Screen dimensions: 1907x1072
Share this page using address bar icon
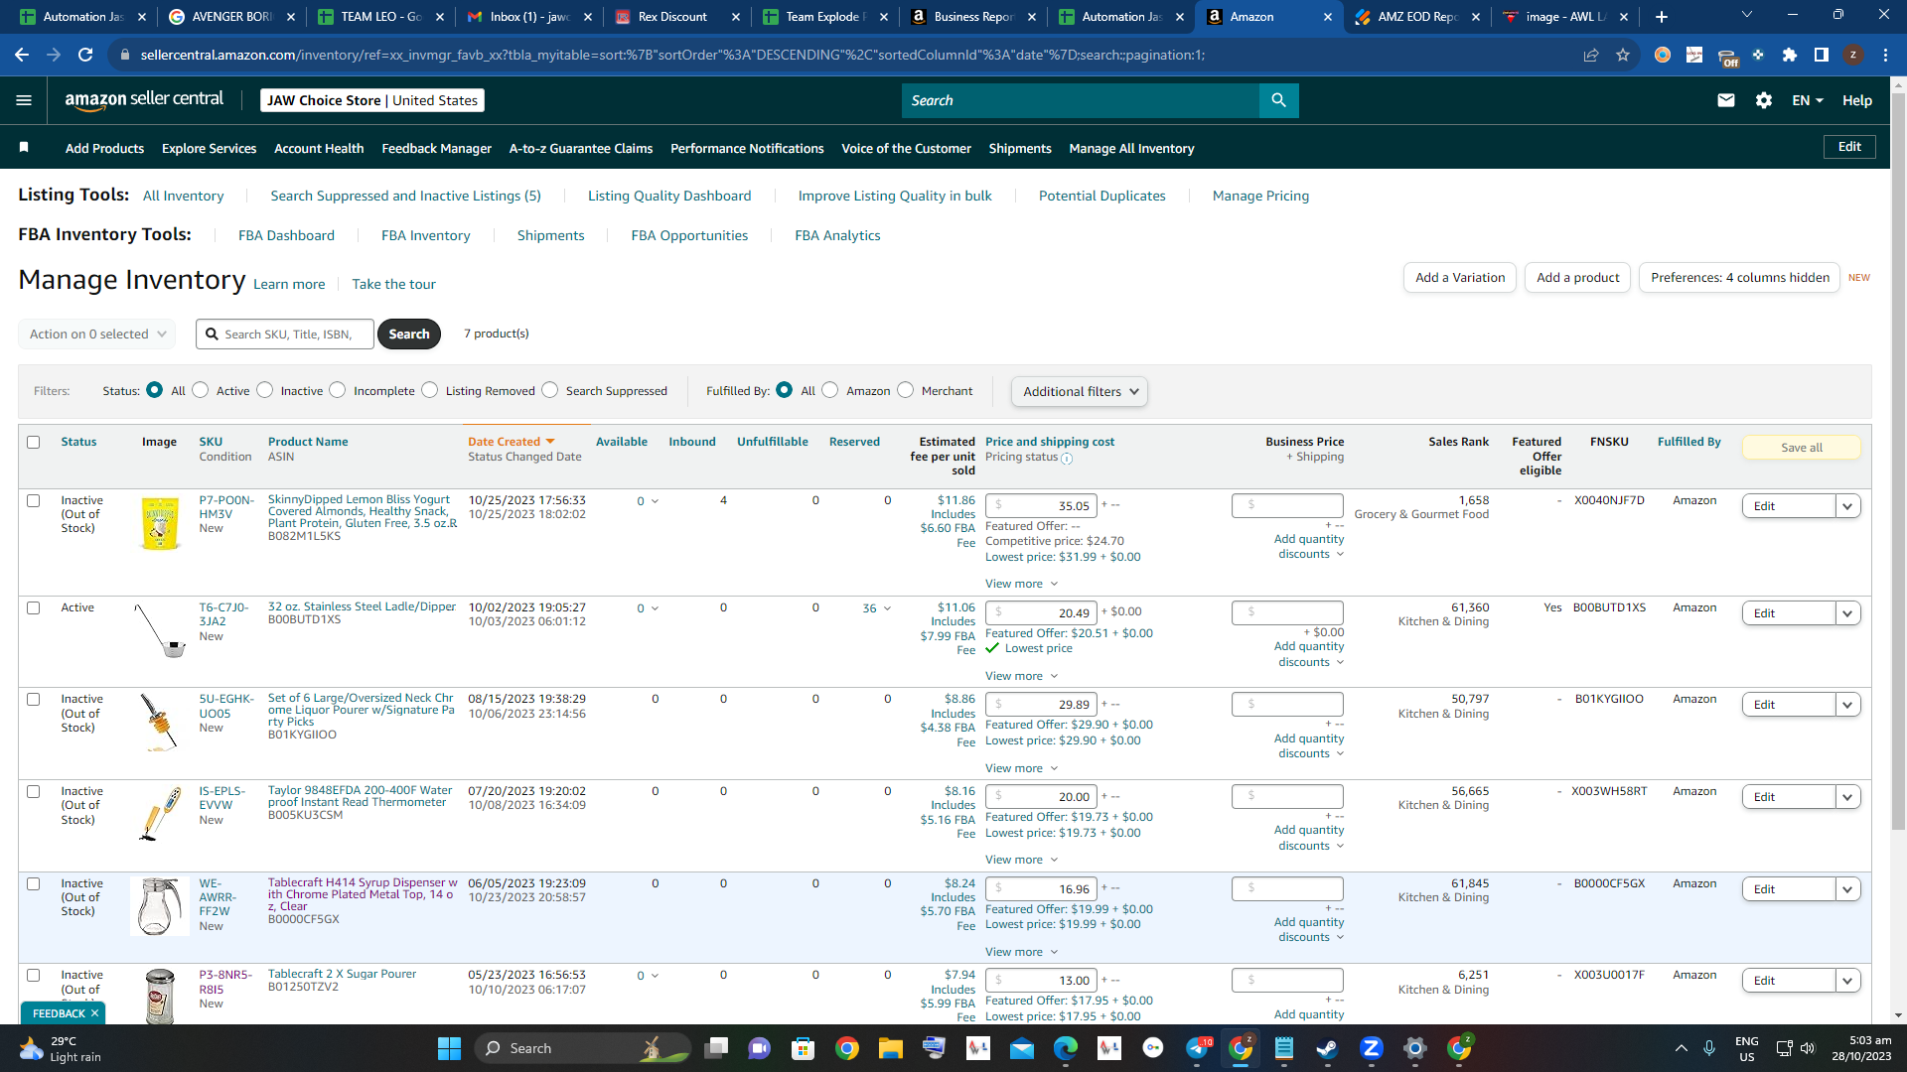click(x=1591, y=55)
